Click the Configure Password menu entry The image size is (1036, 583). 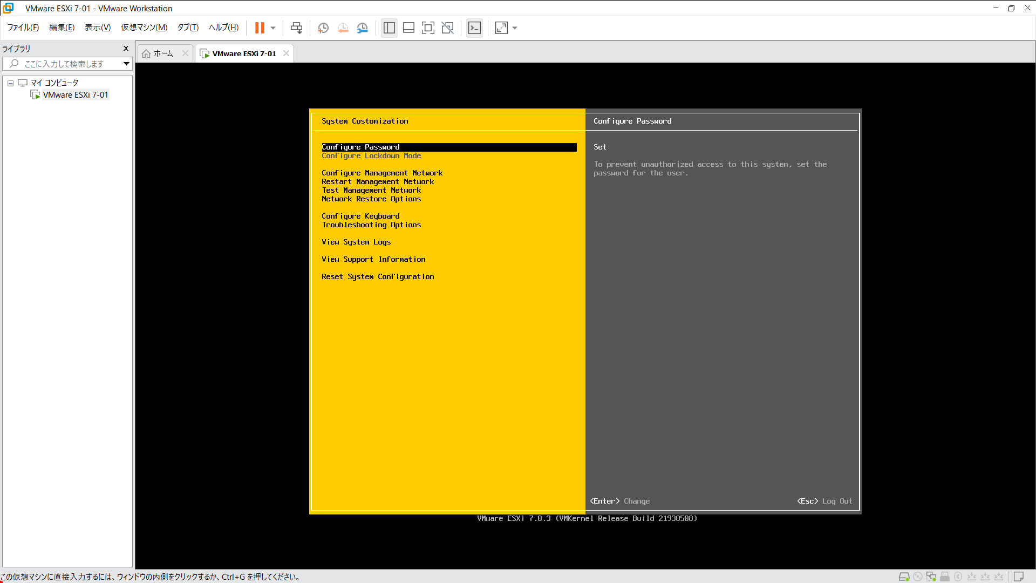click(449, 147)
